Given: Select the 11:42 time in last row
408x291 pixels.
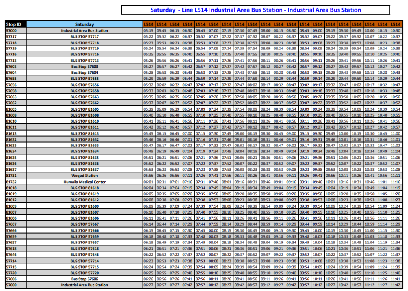Looking at the screenshot, I should click(396, 285).
